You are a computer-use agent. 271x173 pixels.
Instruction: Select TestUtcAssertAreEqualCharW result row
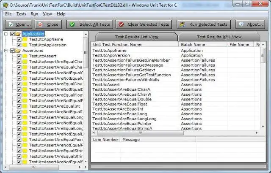click(175, 95)
